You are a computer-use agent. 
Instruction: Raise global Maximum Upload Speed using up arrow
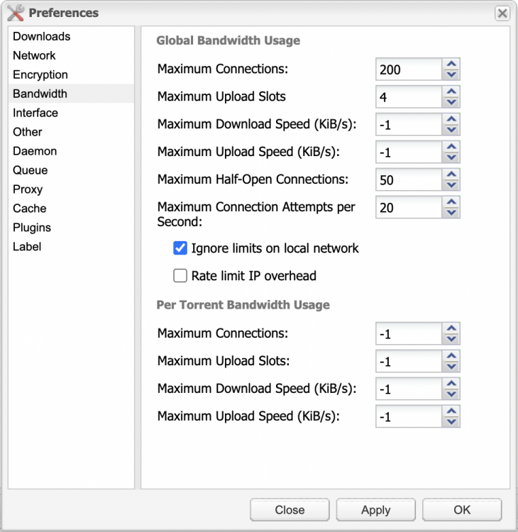[x=451, y=147]
